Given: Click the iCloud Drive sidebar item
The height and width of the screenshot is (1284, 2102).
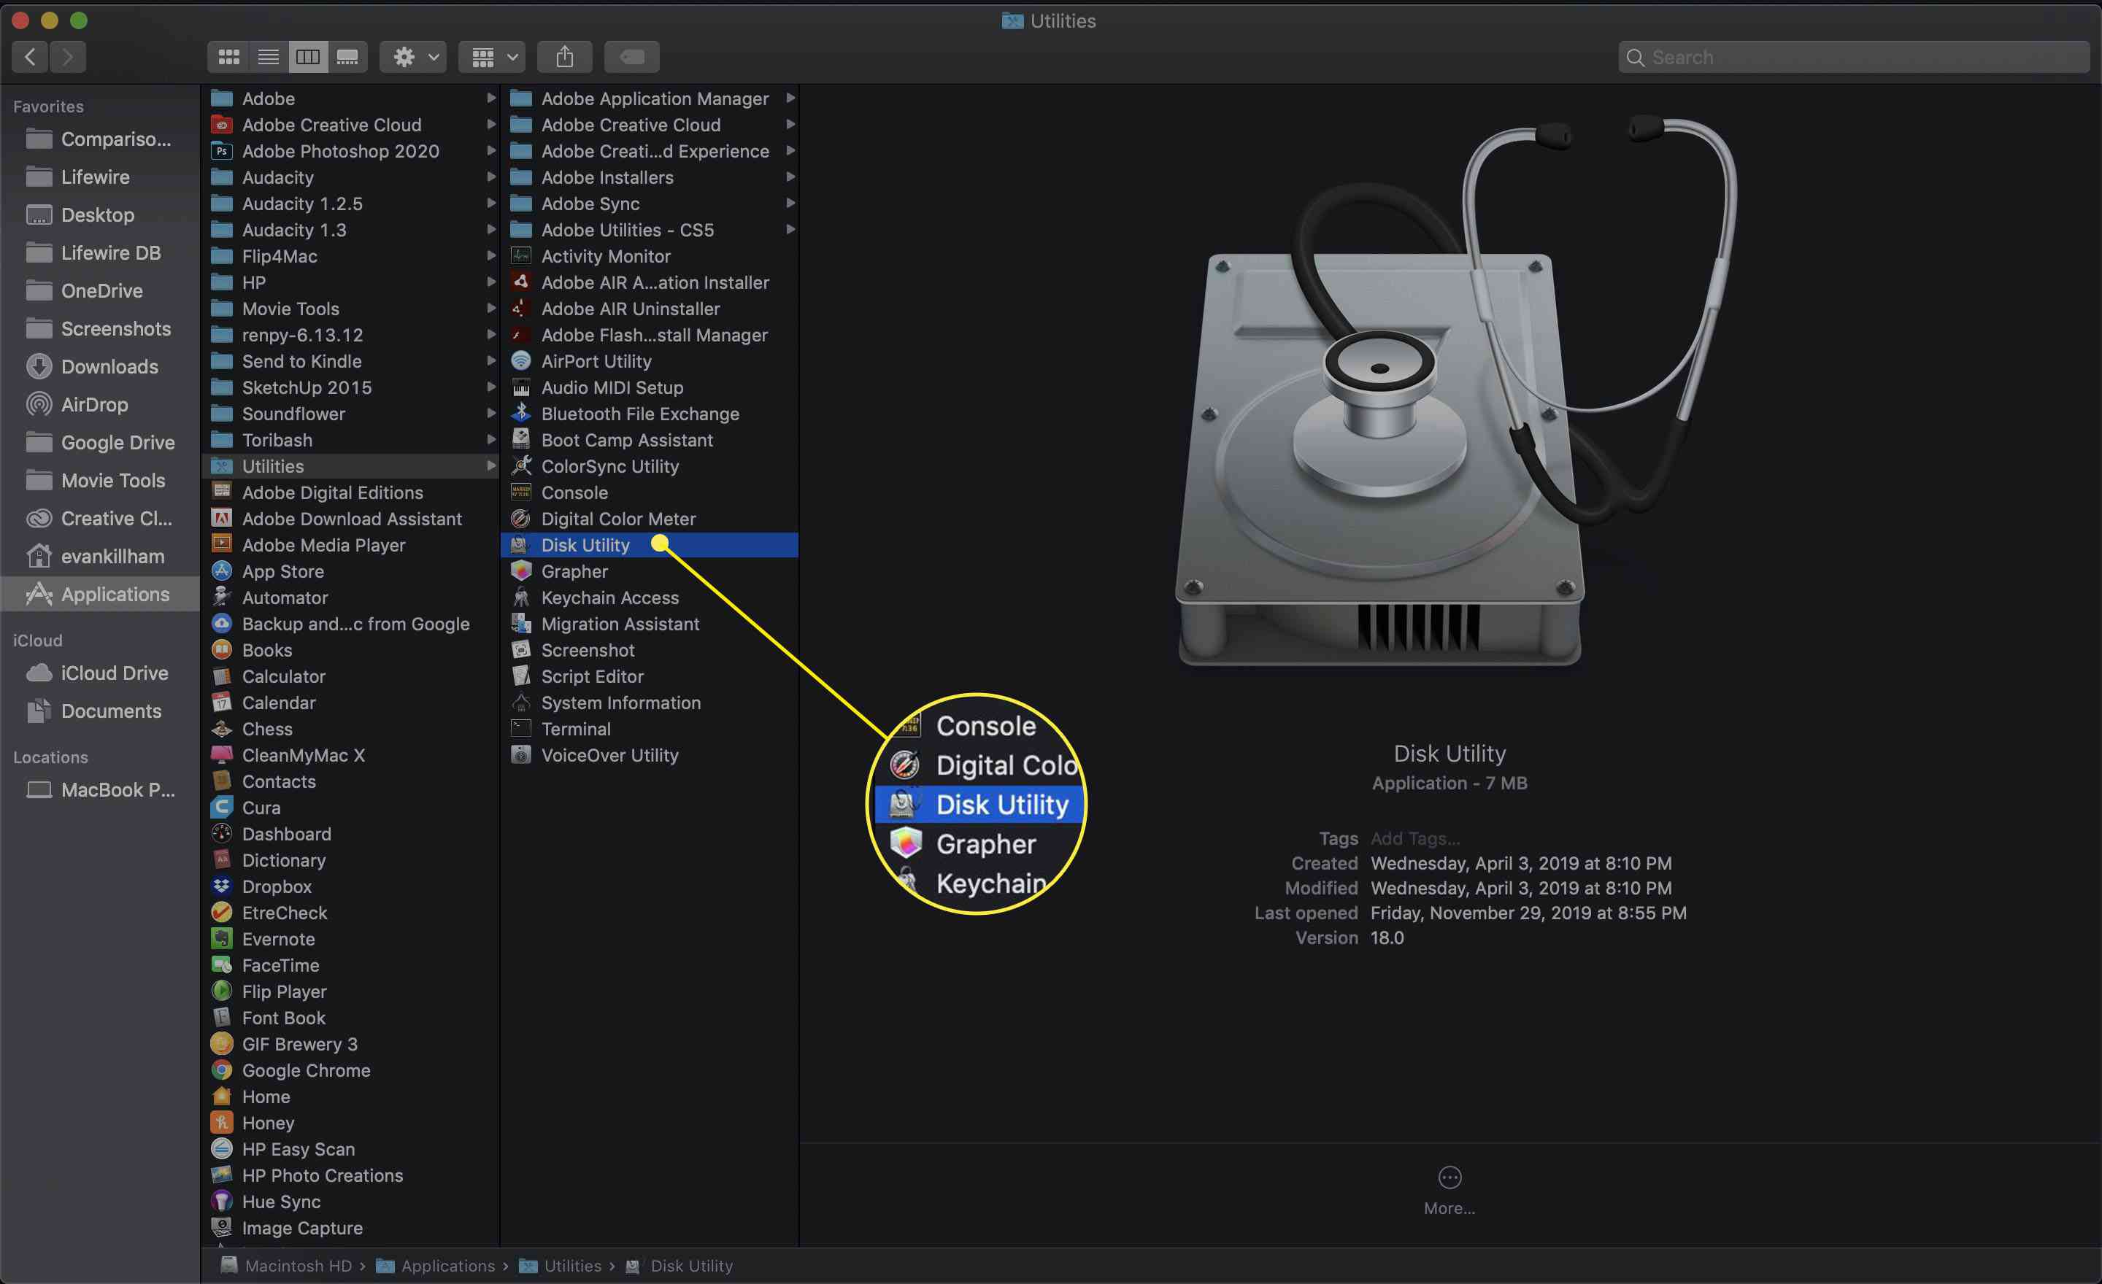Looking at the screenshot, I should 107,670.
